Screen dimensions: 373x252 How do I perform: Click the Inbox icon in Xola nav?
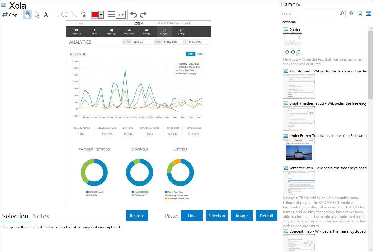[x=94, y=32]
